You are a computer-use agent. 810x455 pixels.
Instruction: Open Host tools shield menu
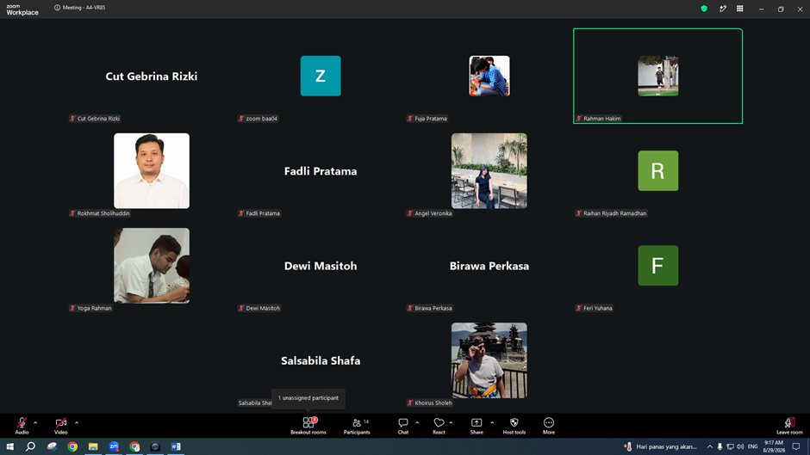coord(514,426)
